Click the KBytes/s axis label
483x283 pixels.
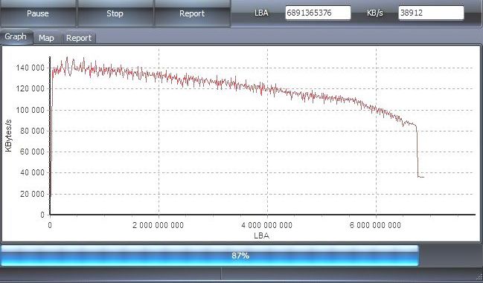(9, 135)
